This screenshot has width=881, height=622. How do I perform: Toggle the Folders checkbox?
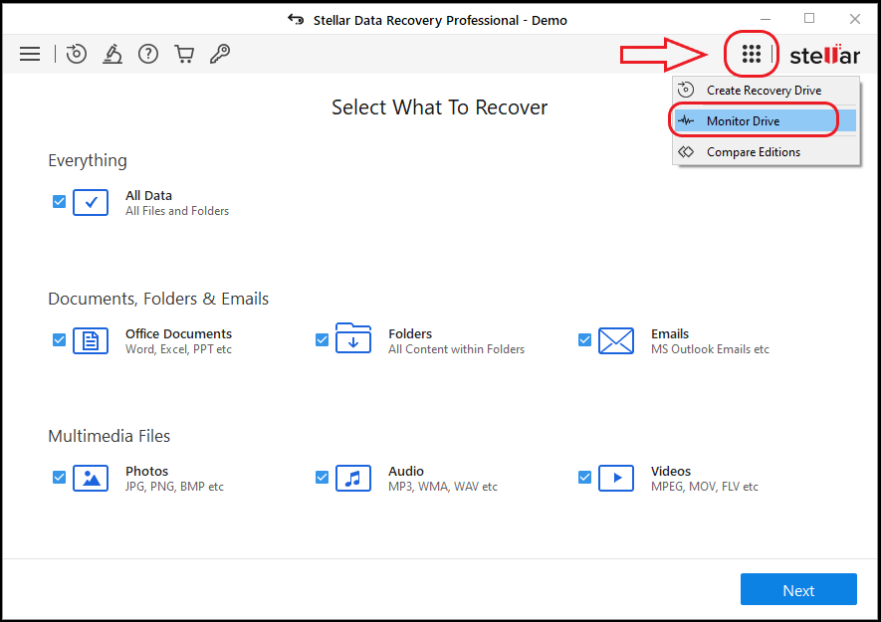tap(322, 340)
